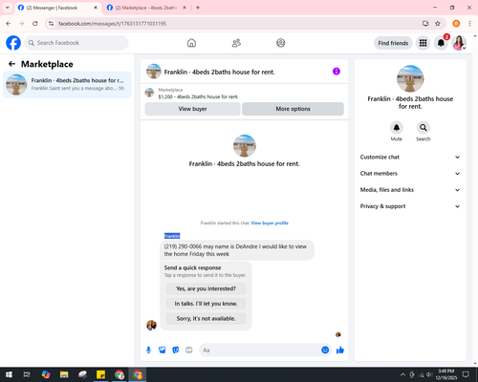Click the listing thumbnail in the chat header
Screen dimensions: 478x382
[x=154, y=72]
